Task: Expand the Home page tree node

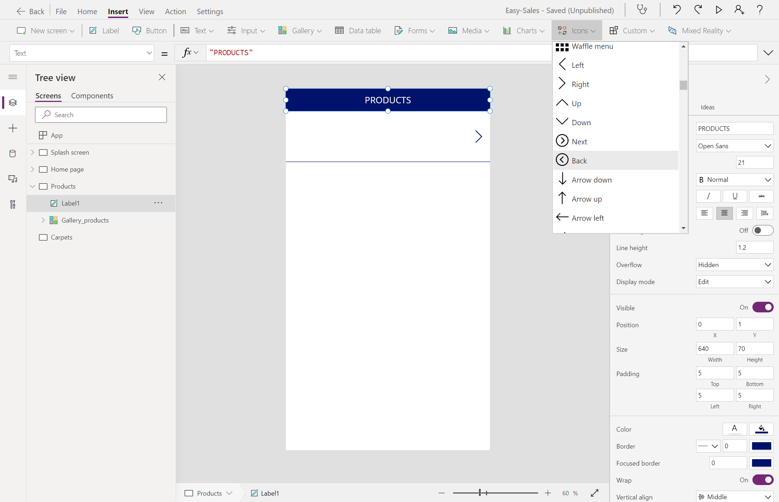Action: (x=33, y=169)
